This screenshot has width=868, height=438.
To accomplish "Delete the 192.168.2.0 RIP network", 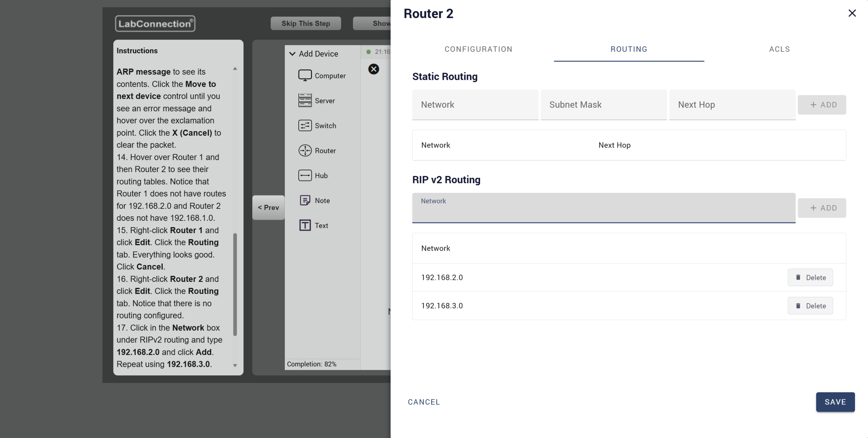I will click(x=810, y=278).
